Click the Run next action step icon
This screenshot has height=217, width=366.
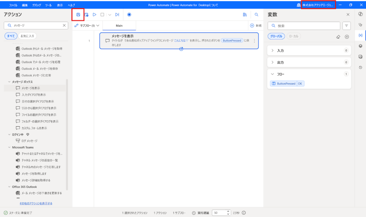click(x=117, y=15)
